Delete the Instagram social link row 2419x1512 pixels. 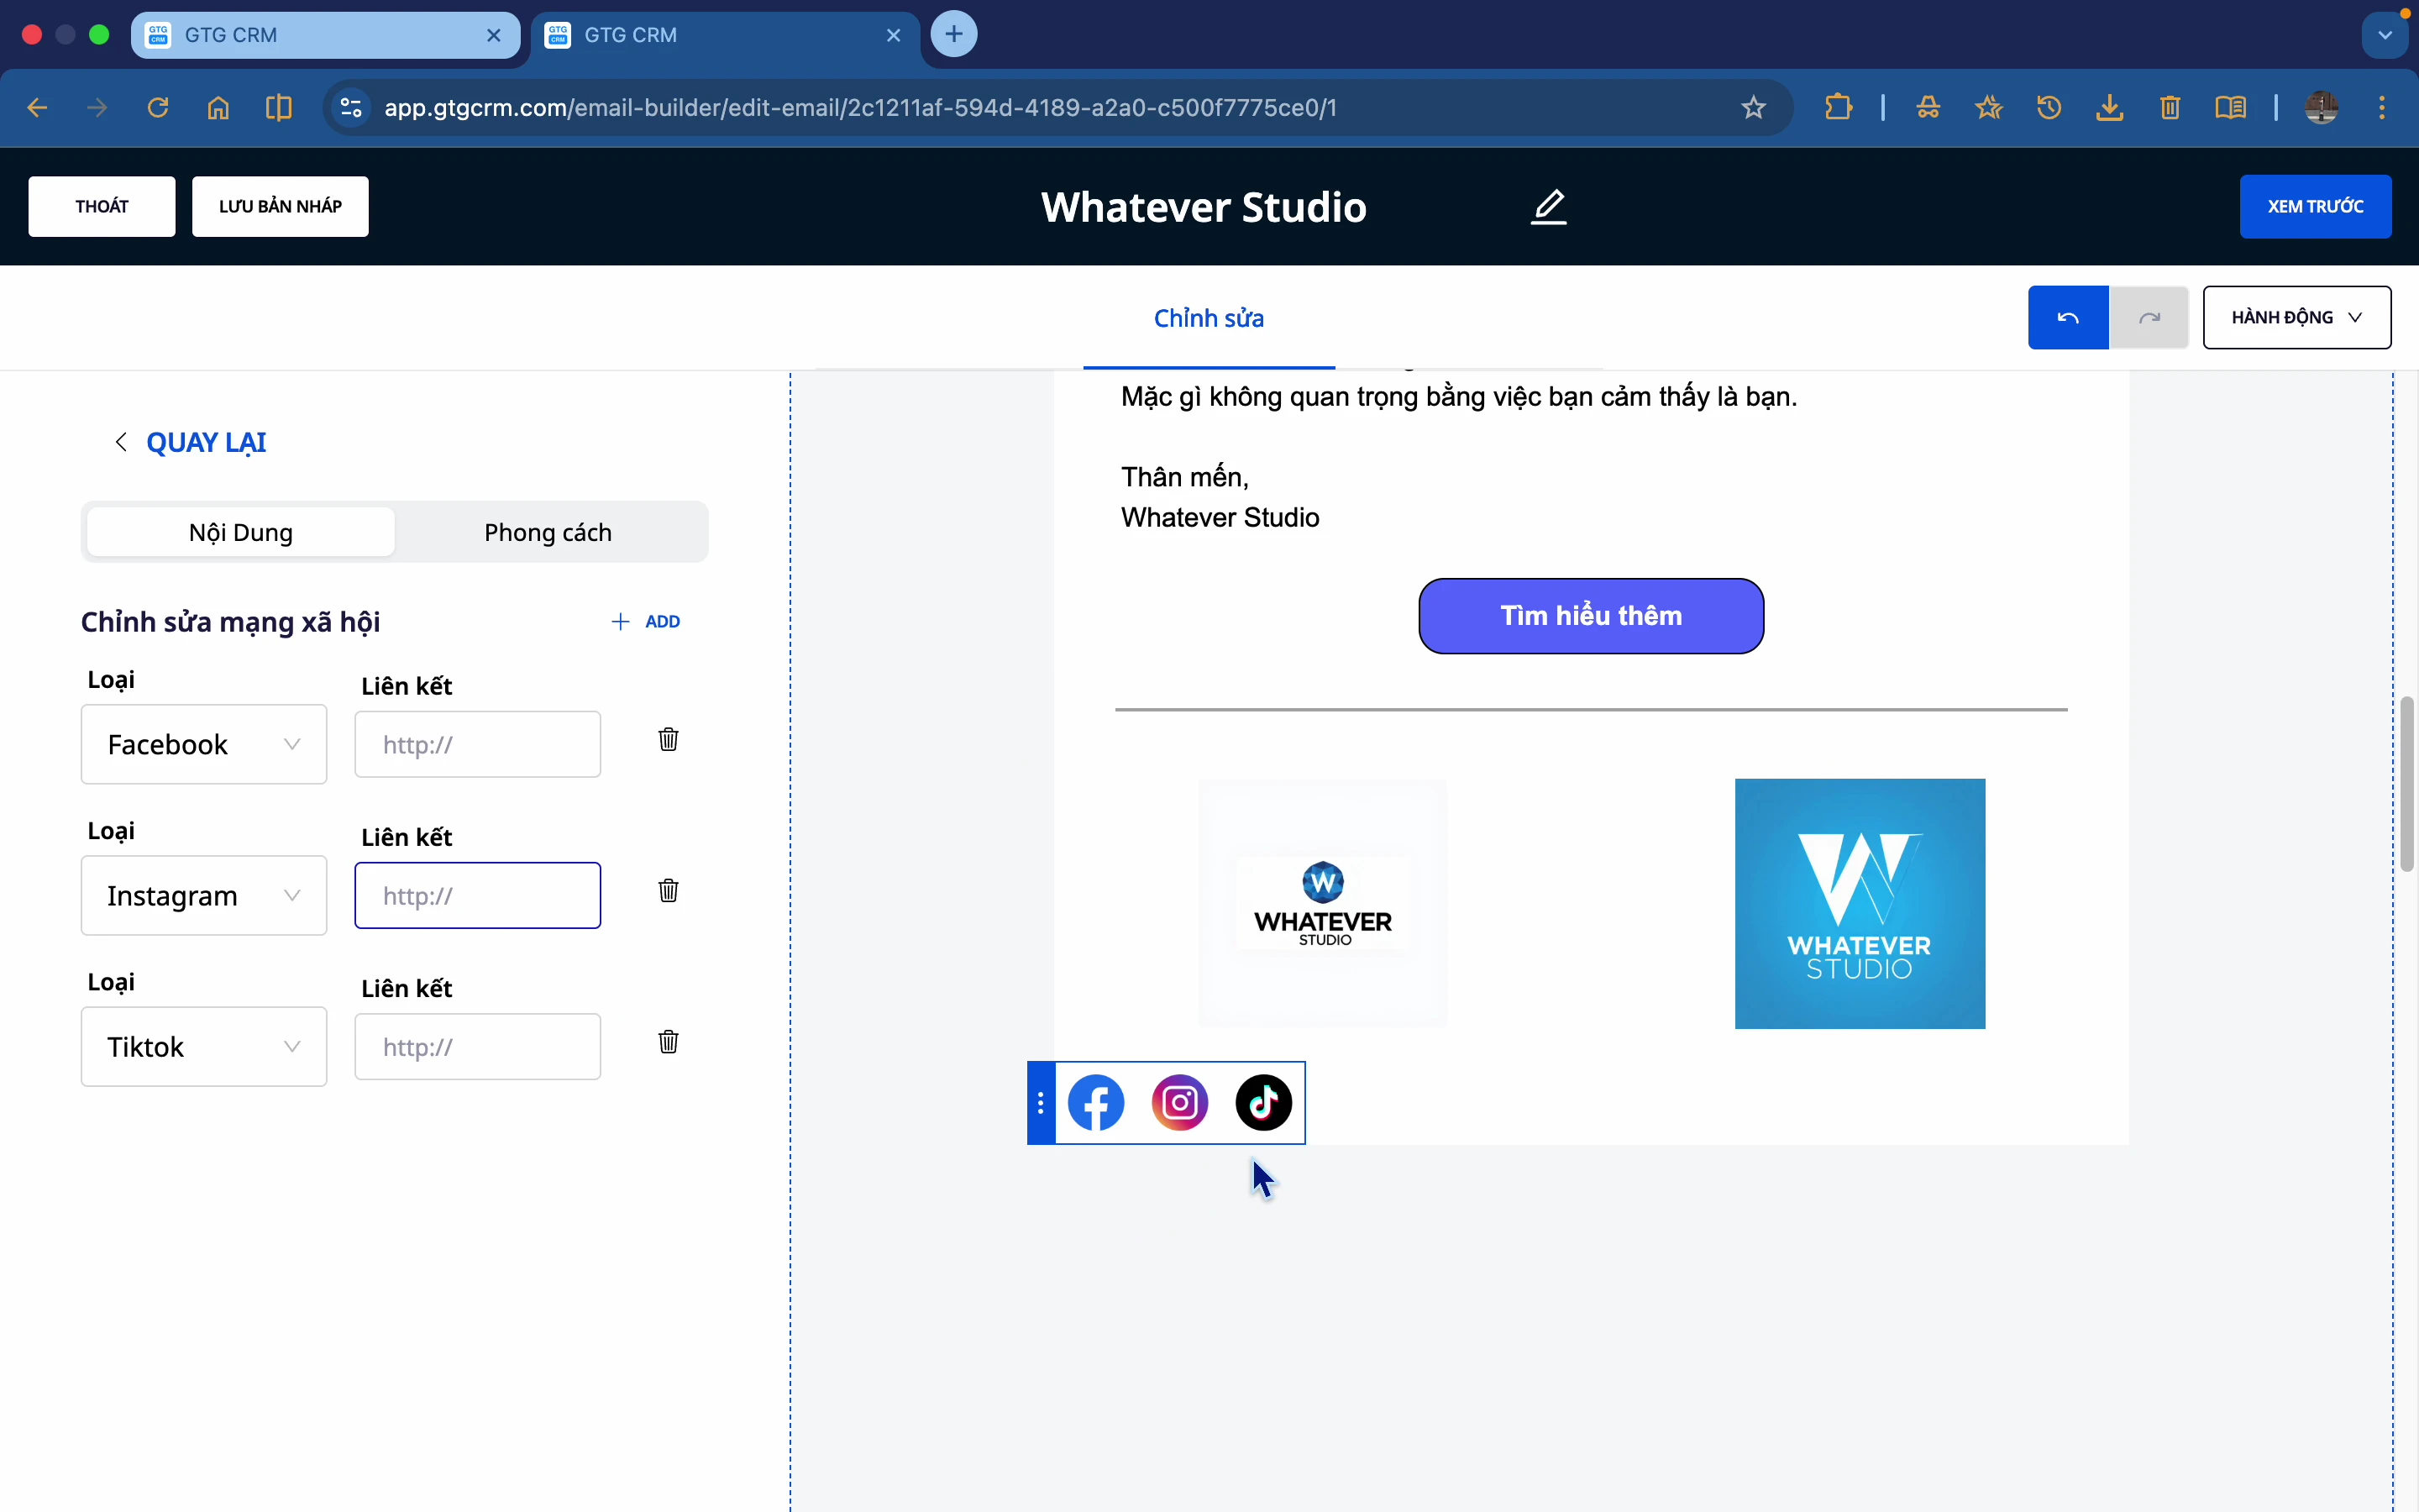(668, 891)
